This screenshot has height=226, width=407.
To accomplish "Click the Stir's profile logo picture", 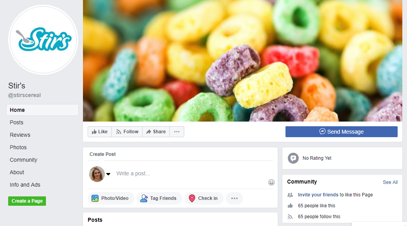I will point(43,40).
